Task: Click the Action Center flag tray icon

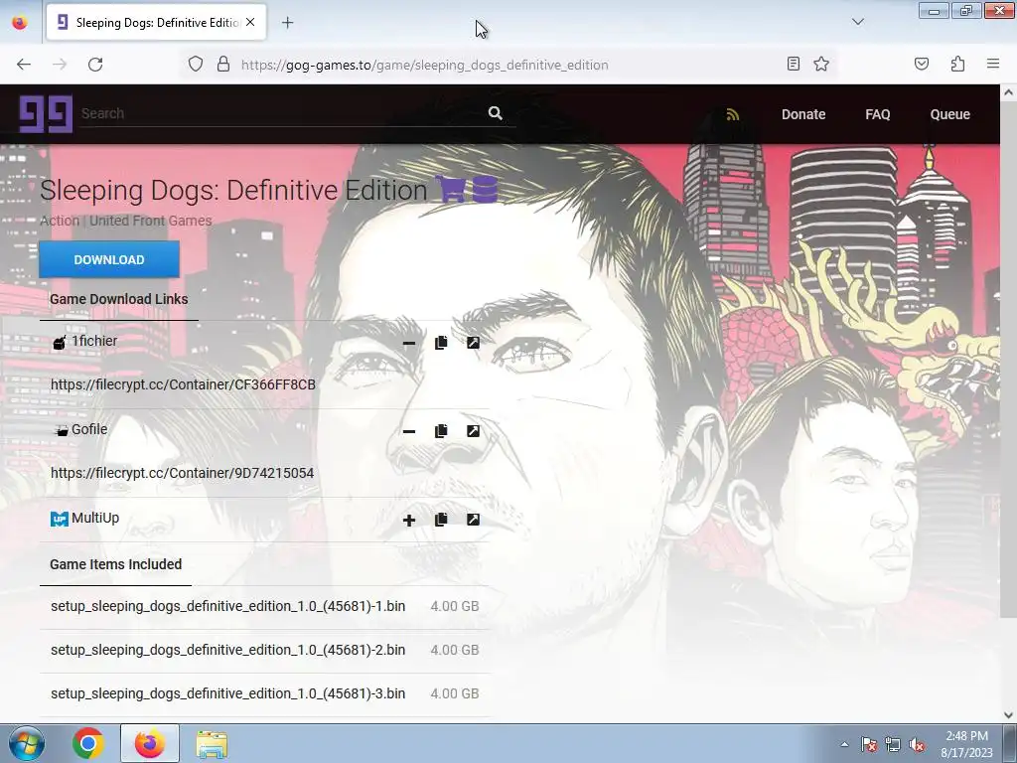Action: pyautogui.click(x=868, y=745)
